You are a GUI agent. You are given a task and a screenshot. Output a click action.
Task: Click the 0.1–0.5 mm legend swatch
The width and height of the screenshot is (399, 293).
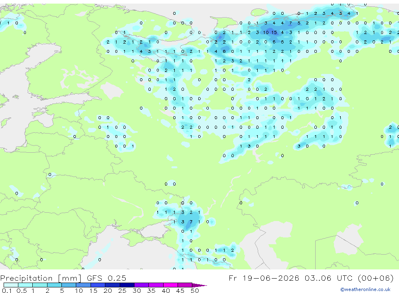(11, 285)
